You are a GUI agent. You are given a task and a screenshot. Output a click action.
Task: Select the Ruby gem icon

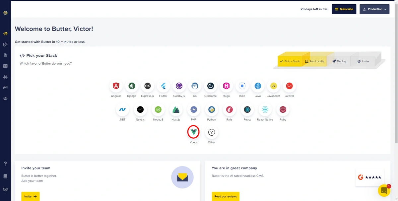283,109
